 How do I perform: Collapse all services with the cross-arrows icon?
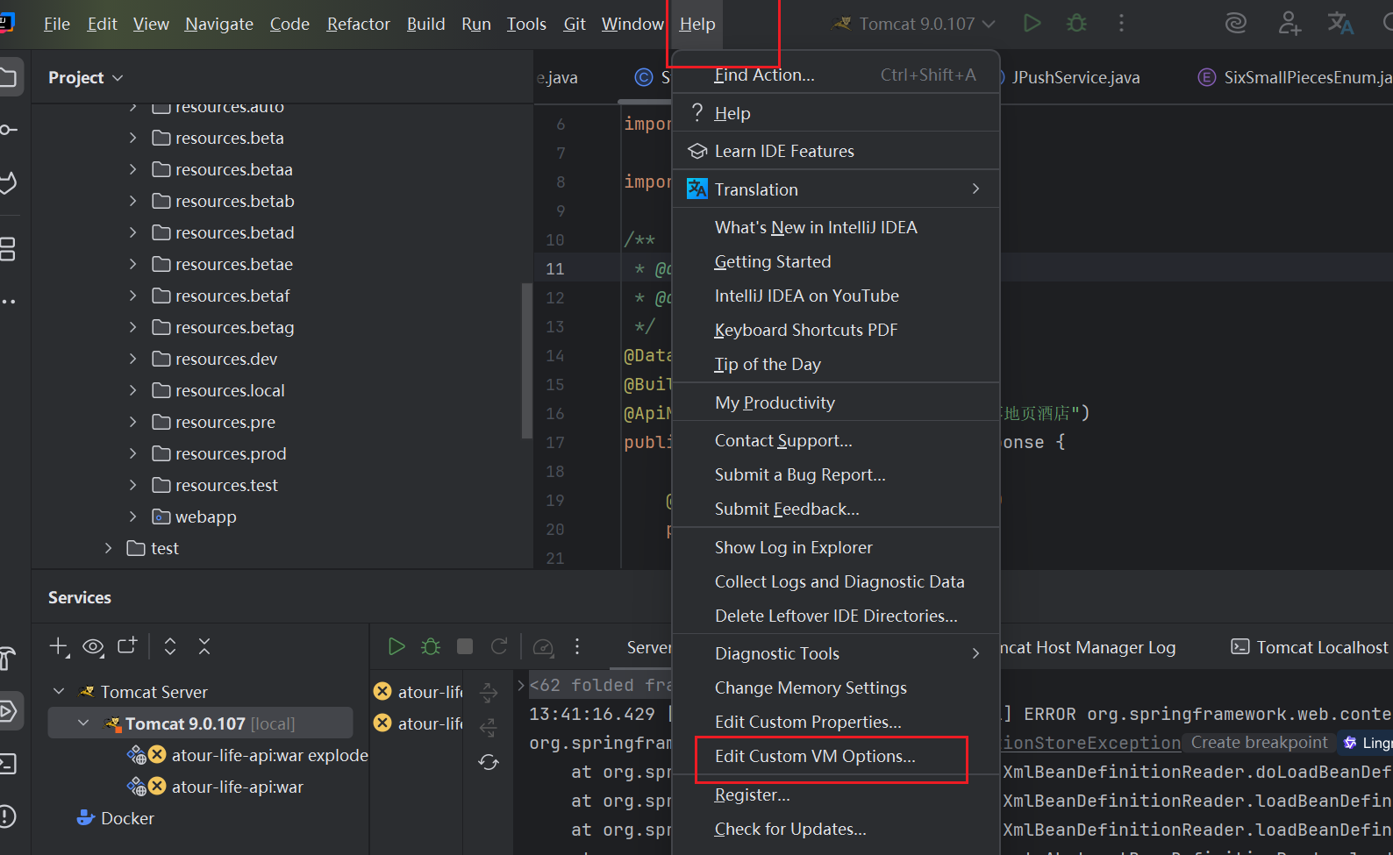(204, 647)
